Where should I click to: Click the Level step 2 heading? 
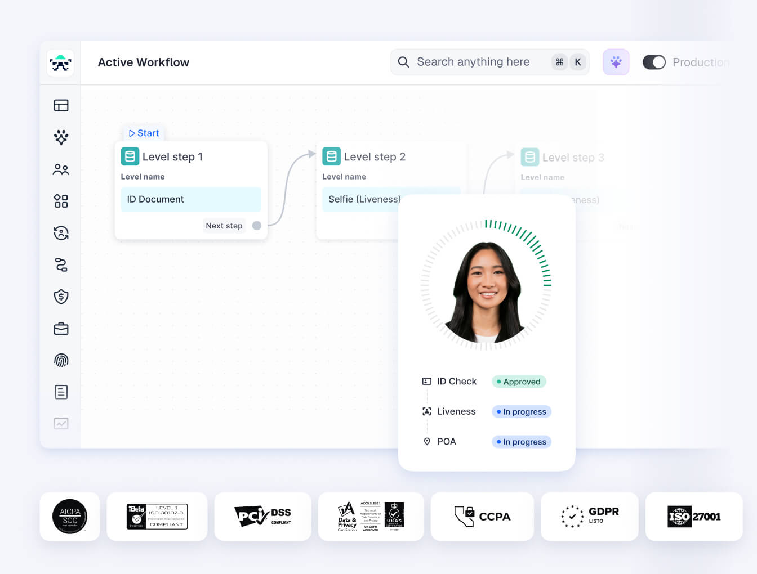(375, 157)
